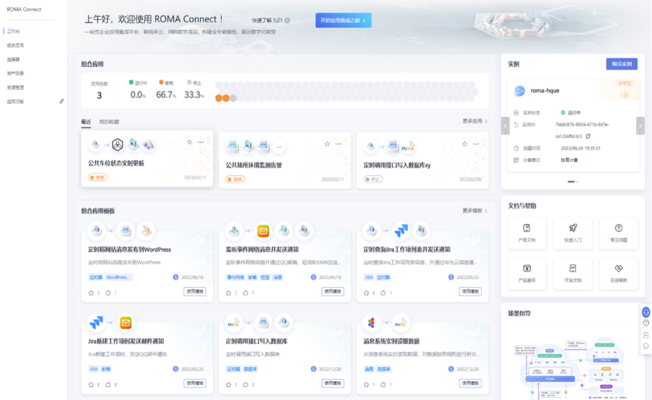Open 资产目录 in the left sidebar

coord(15,74)
